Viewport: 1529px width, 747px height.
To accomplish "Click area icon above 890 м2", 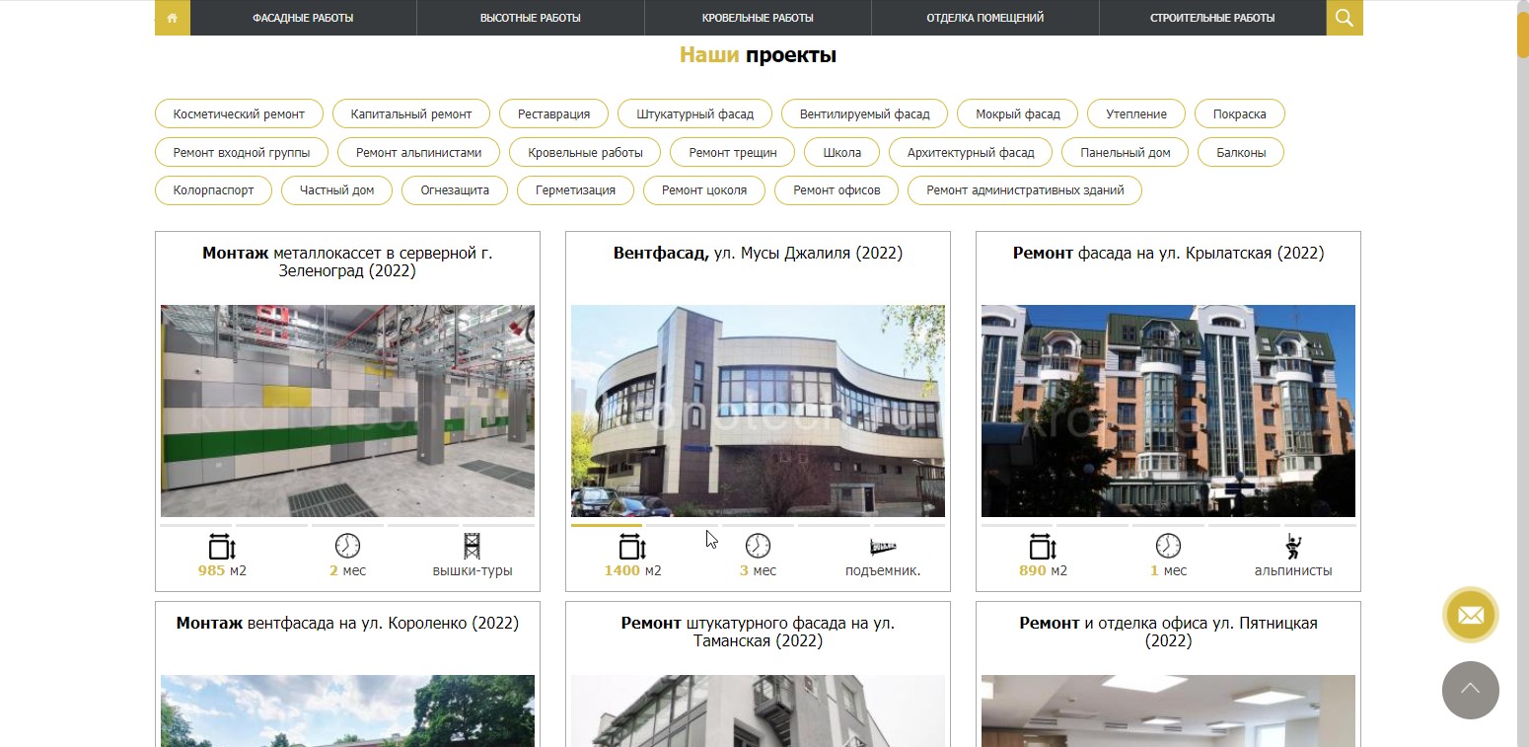I will [x=1044, y=547].
